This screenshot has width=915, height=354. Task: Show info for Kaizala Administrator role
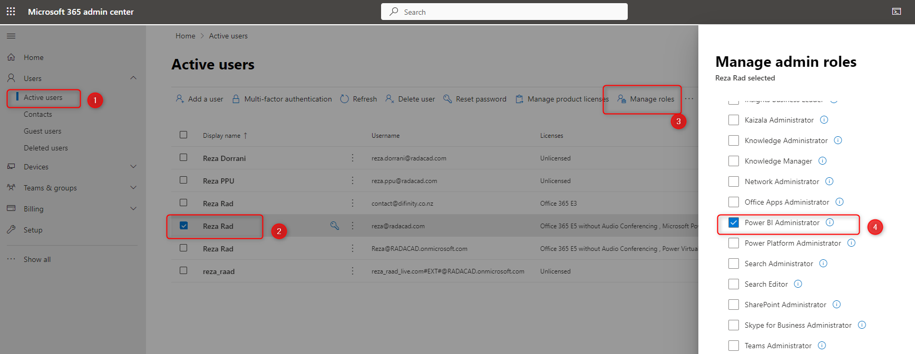[x=824, y=120]
